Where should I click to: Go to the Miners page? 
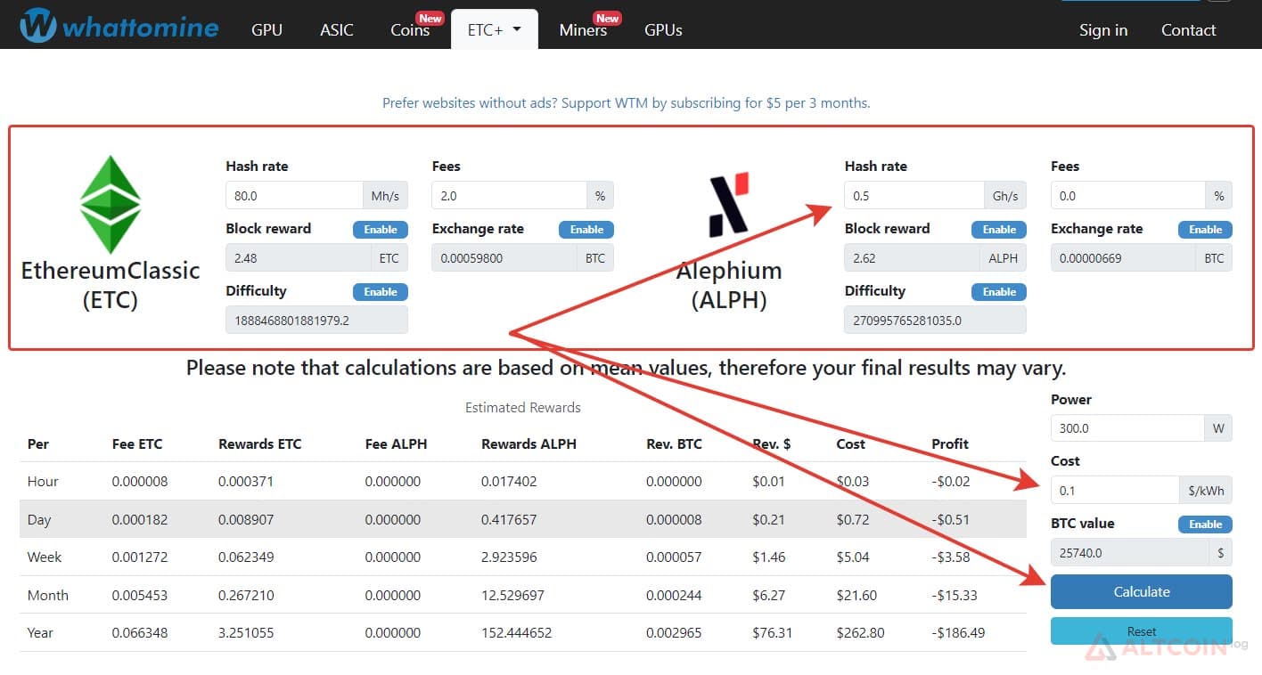pos(583,30)
